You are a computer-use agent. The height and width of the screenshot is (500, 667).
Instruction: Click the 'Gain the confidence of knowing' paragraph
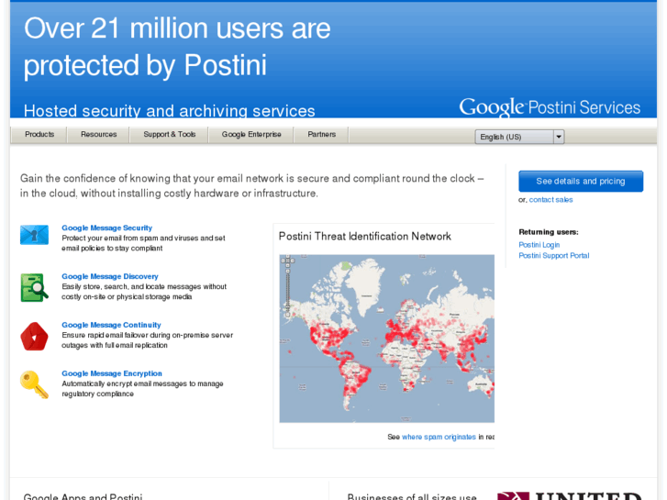pyautogui.click(x=251, y=185)
